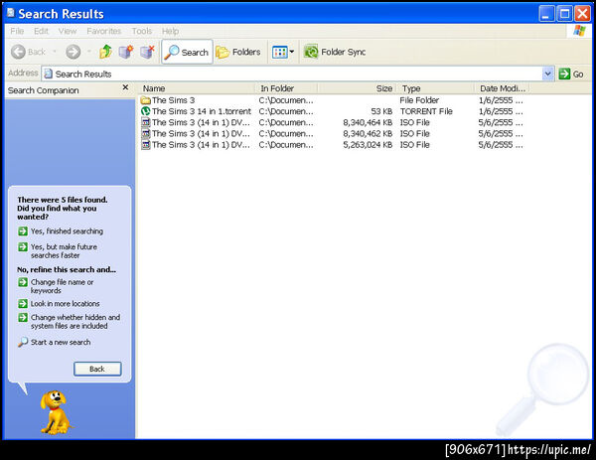The height and width of the screenshot is (460, 596).
Task: Select the 5,263,024 KB ISO file icon
Action: click(x=146, y=145)
